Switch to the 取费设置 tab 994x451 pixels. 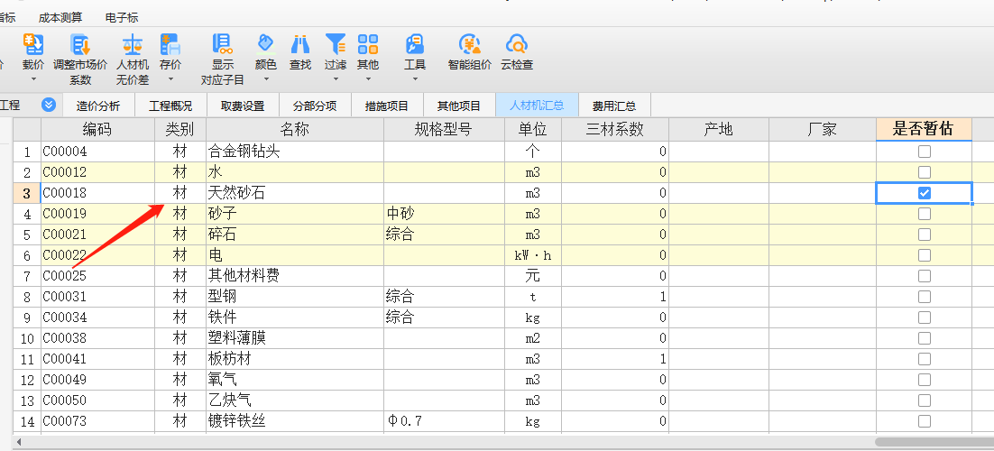tap(243, 106)
